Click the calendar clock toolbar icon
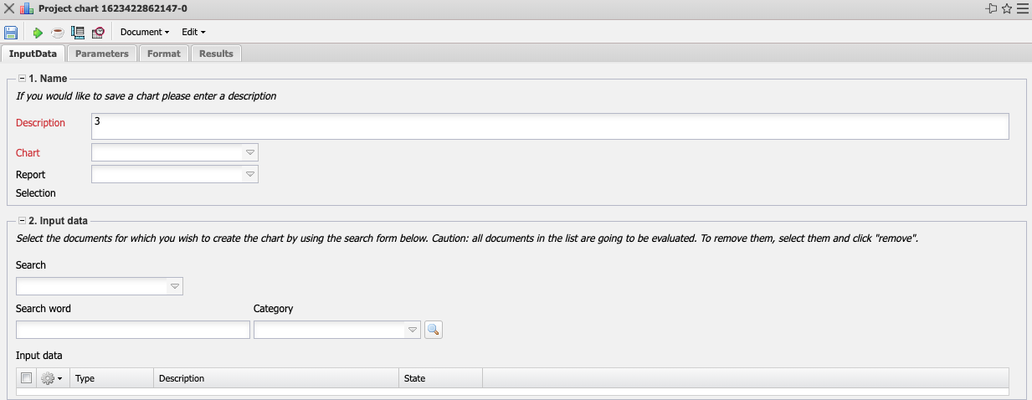1032x400 pixels. coord(98,33)
